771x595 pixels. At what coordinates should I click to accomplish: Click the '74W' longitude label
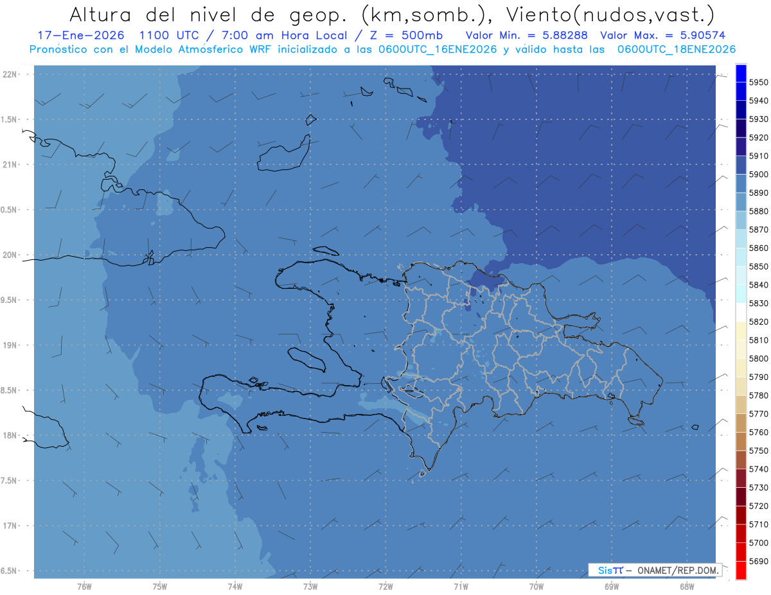pyautogui.click(x=235, y=586)
